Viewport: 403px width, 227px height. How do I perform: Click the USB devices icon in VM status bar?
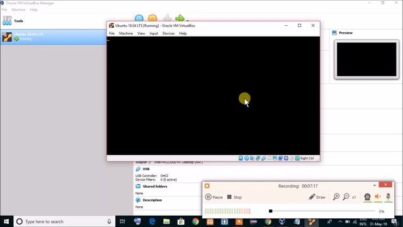[x=263, y=158]
